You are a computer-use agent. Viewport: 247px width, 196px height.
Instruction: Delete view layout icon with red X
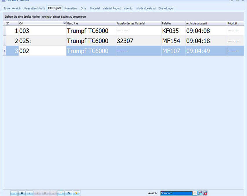[205, 193]
